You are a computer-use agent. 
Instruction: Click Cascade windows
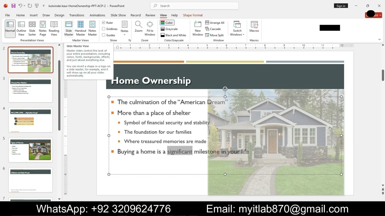[x=213, y=29]
